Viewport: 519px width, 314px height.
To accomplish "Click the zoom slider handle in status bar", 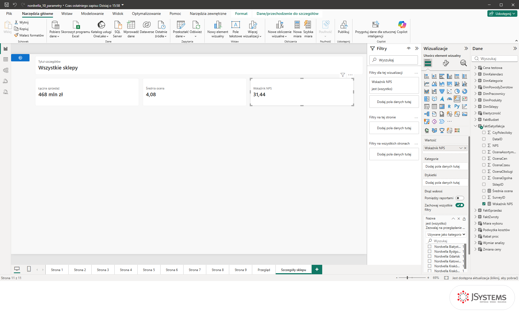I will coord(407,278).
